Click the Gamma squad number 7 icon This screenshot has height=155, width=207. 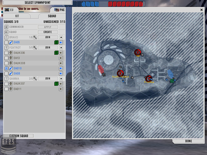pyautogui.click(x=6, y=79)
